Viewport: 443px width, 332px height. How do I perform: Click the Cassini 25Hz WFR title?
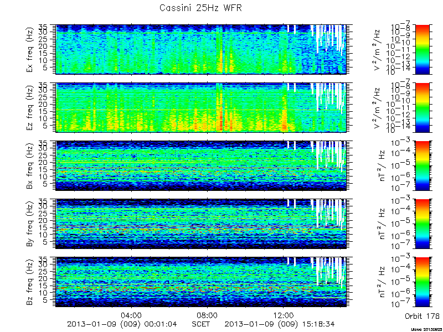click(x=200, y=8)
